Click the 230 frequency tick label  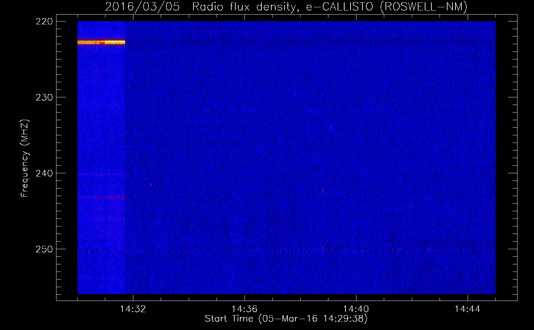tap(44, 97)
